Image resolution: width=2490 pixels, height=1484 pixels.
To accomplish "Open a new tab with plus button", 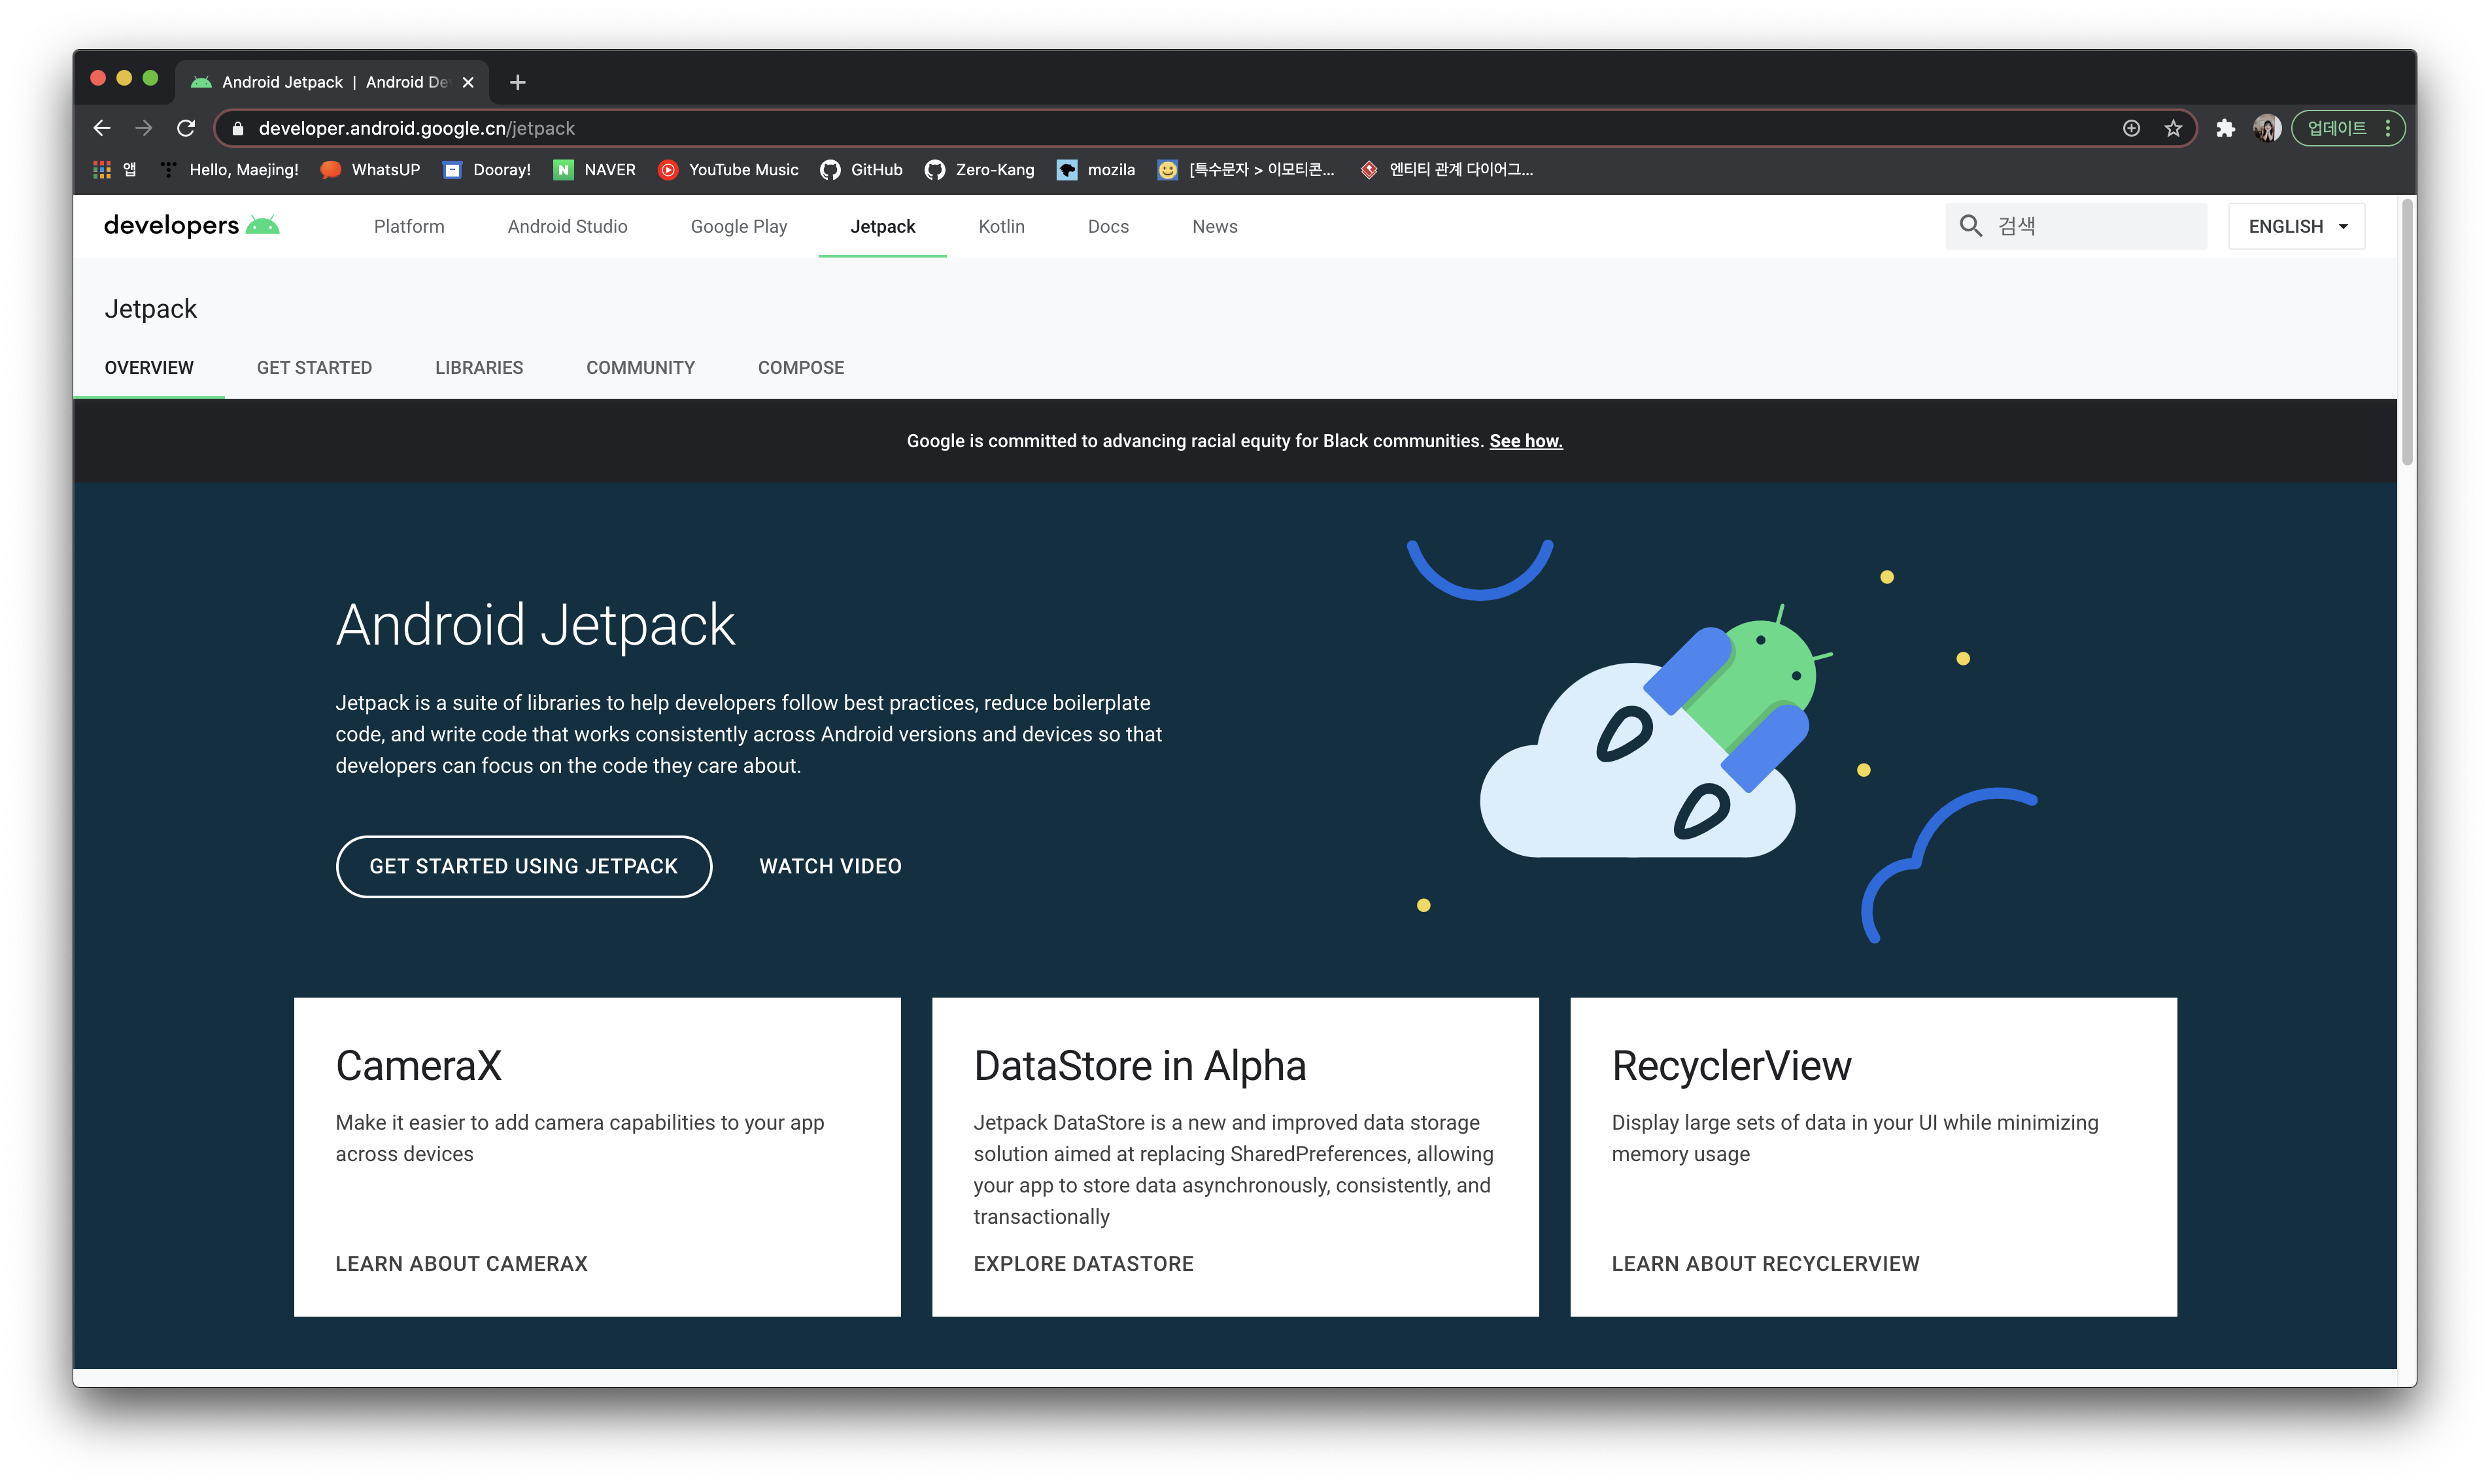I will point(517,82).
